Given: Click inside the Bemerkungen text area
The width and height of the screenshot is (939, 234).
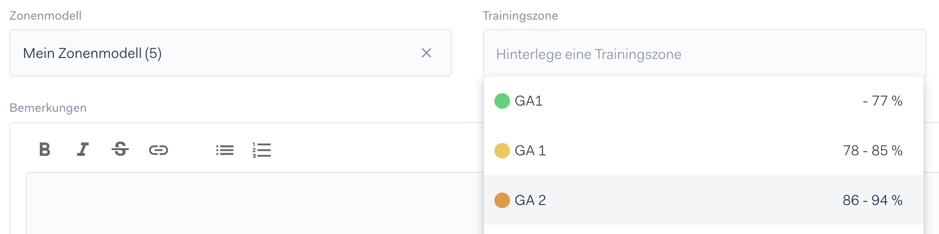Looking at the screenshot, I should pyautogui.click(x=255, y=203).
